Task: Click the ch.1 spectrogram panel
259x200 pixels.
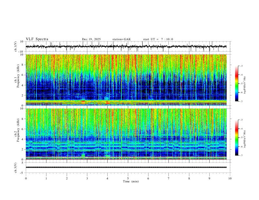Action: pyautogui.click(x=126, y=80)
